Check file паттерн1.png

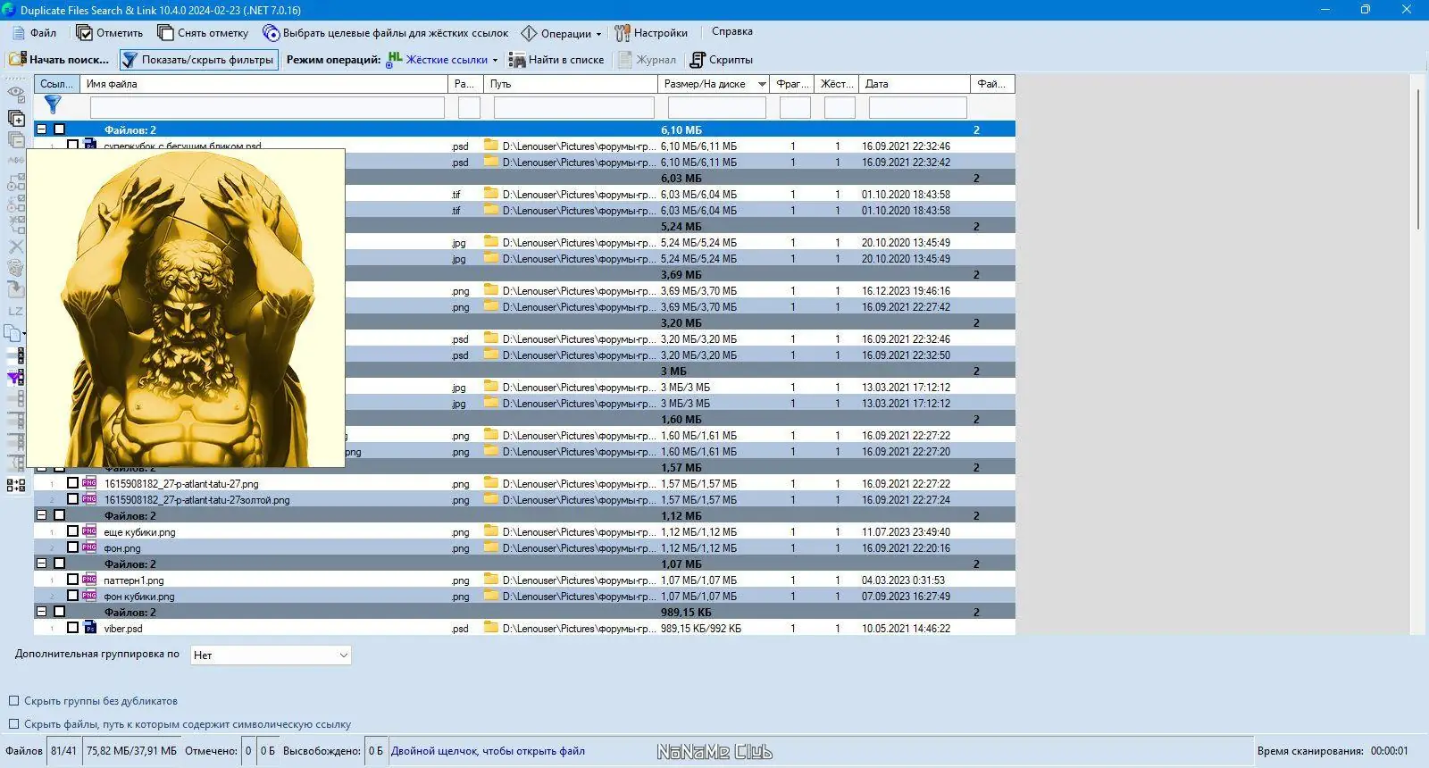[73, 580]
